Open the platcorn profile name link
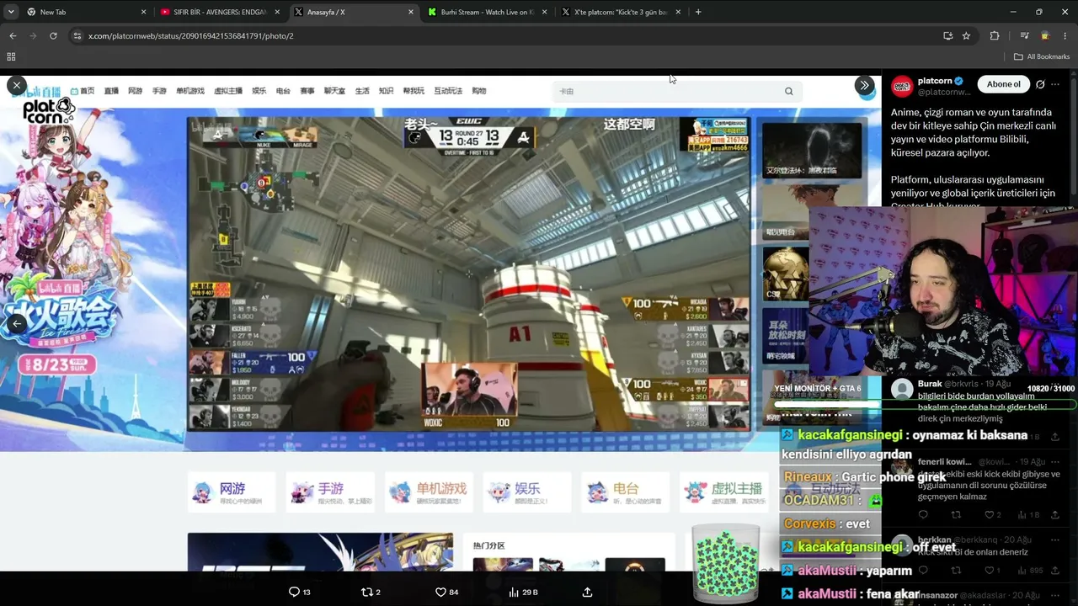This screenshot has width=1078, height=606. tap(935, 81)
